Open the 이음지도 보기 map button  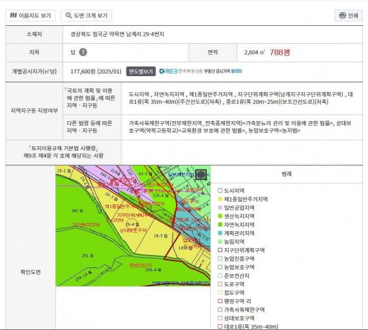pyautogui.click(x=30, y=15)
